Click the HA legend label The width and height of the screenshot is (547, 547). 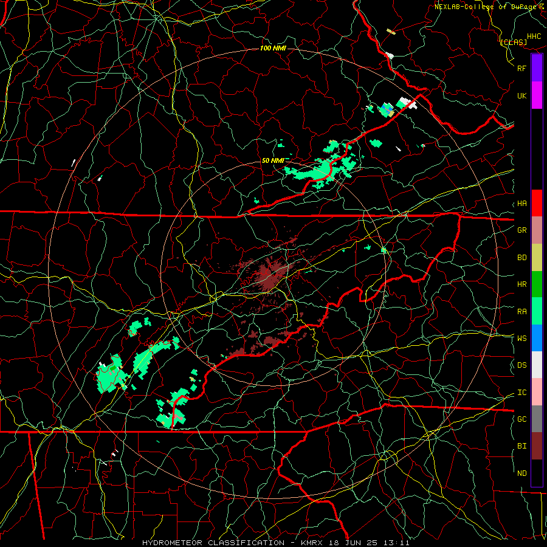coord(521,203)
